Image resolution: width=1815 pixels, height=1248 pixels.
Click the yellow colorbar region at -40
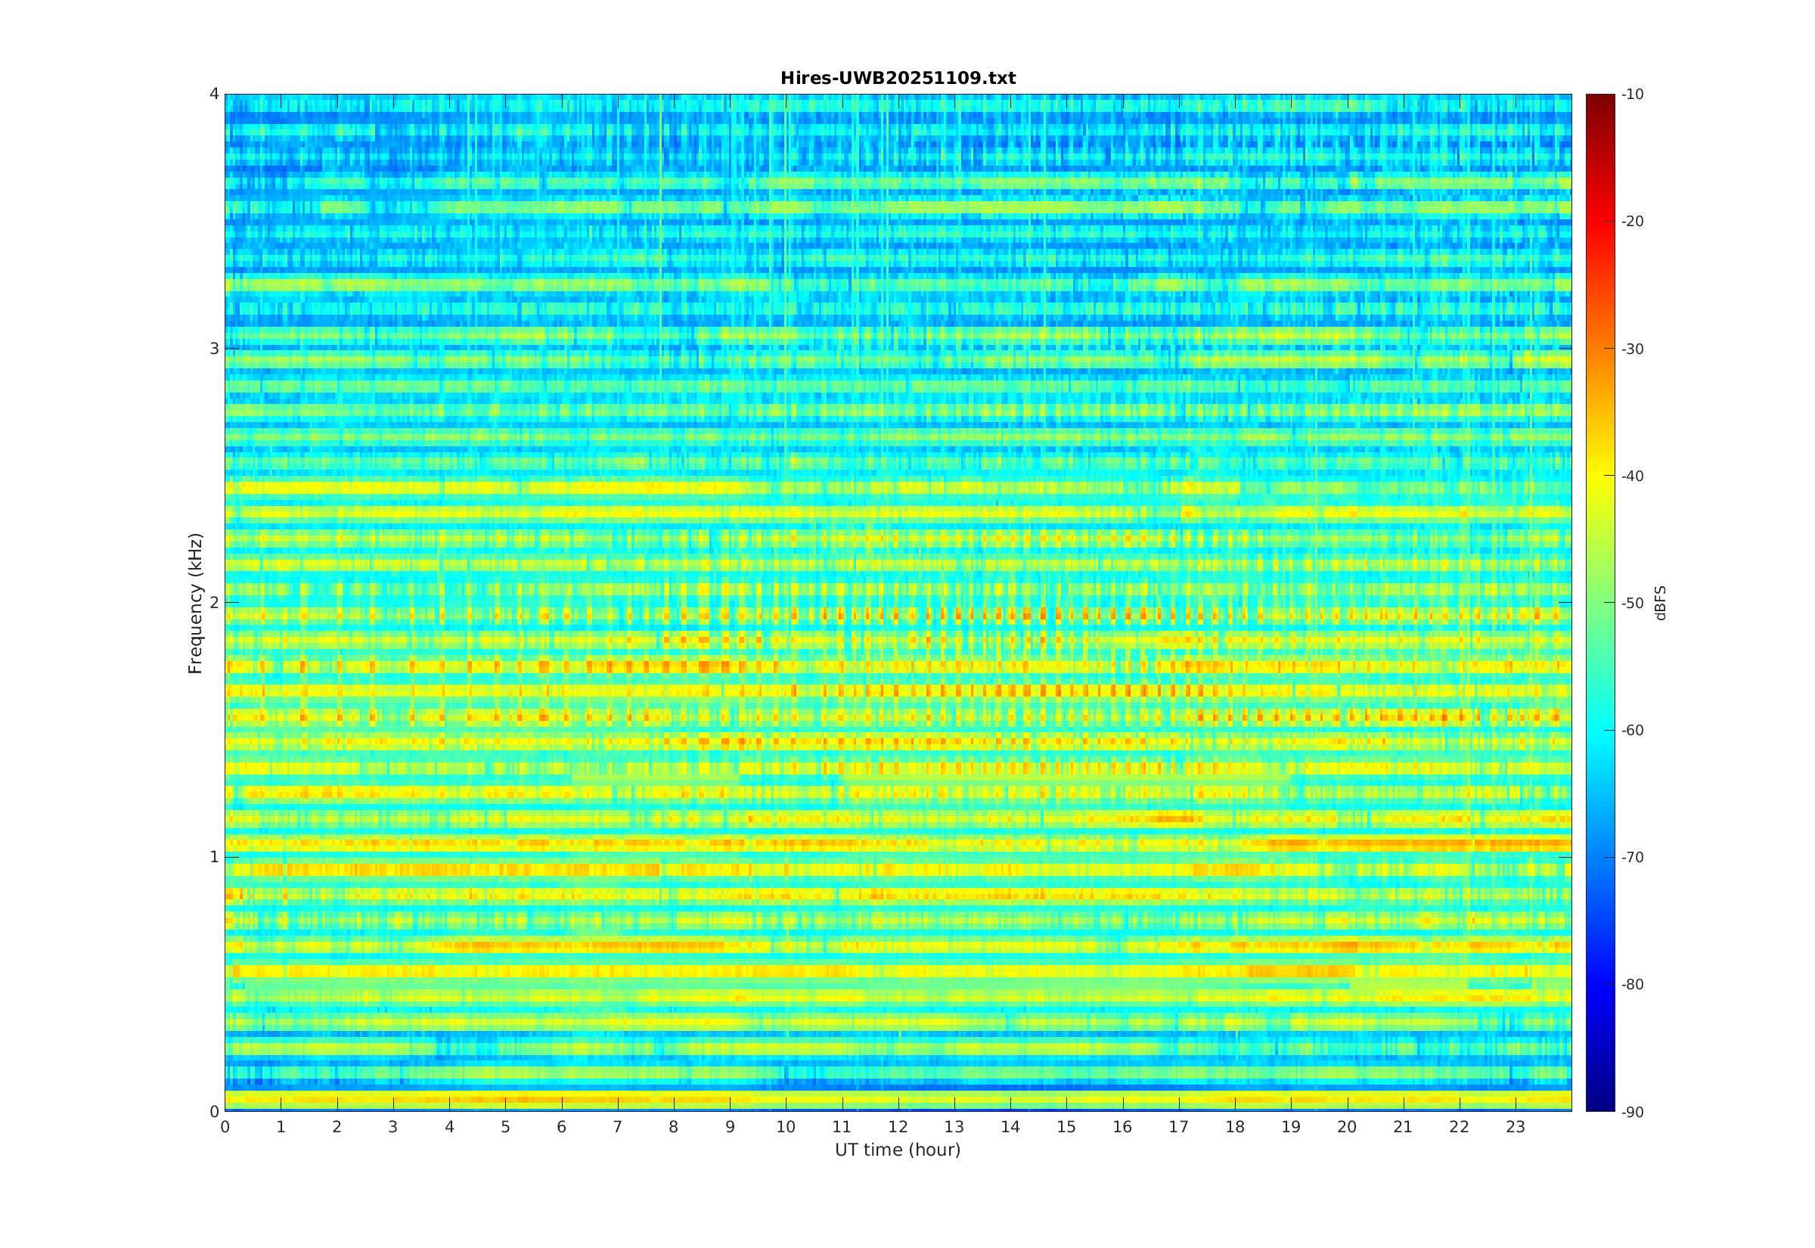coord(1600,477)
